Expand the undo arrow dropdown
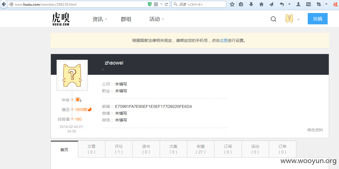This screenshot has width=339, height=169. pos(289,4)
